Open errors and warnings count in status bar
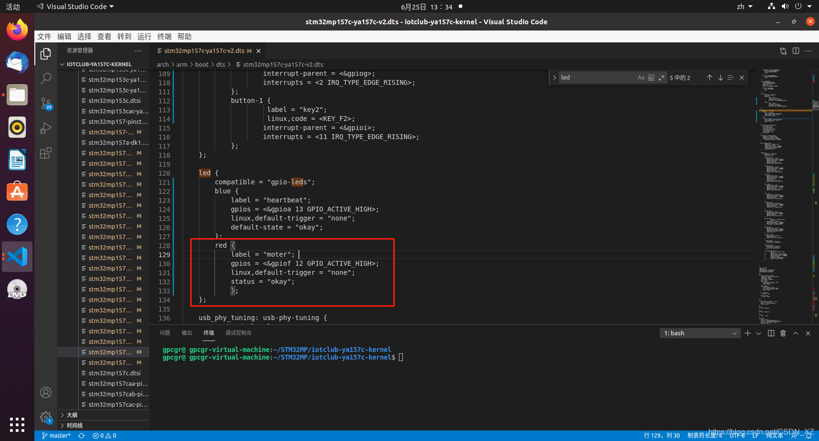This screenshot has height=441, width=819. coord(104,436)
